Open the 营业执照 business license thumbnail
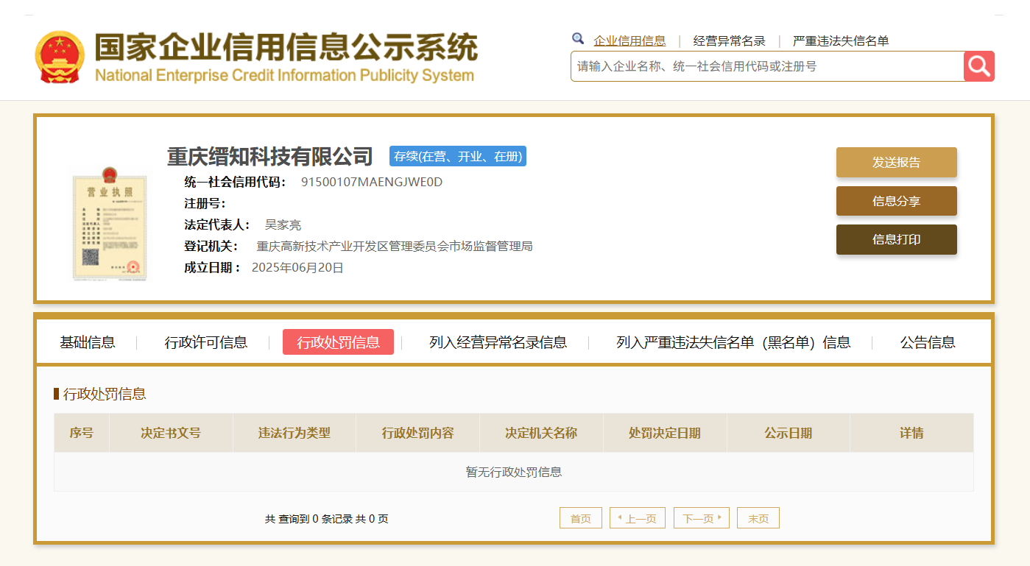 110,224
